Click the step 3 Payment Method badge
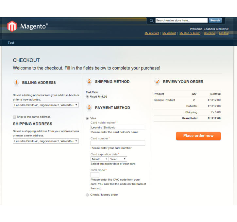Viewport: 237px width, 222px height. point(89,107)
